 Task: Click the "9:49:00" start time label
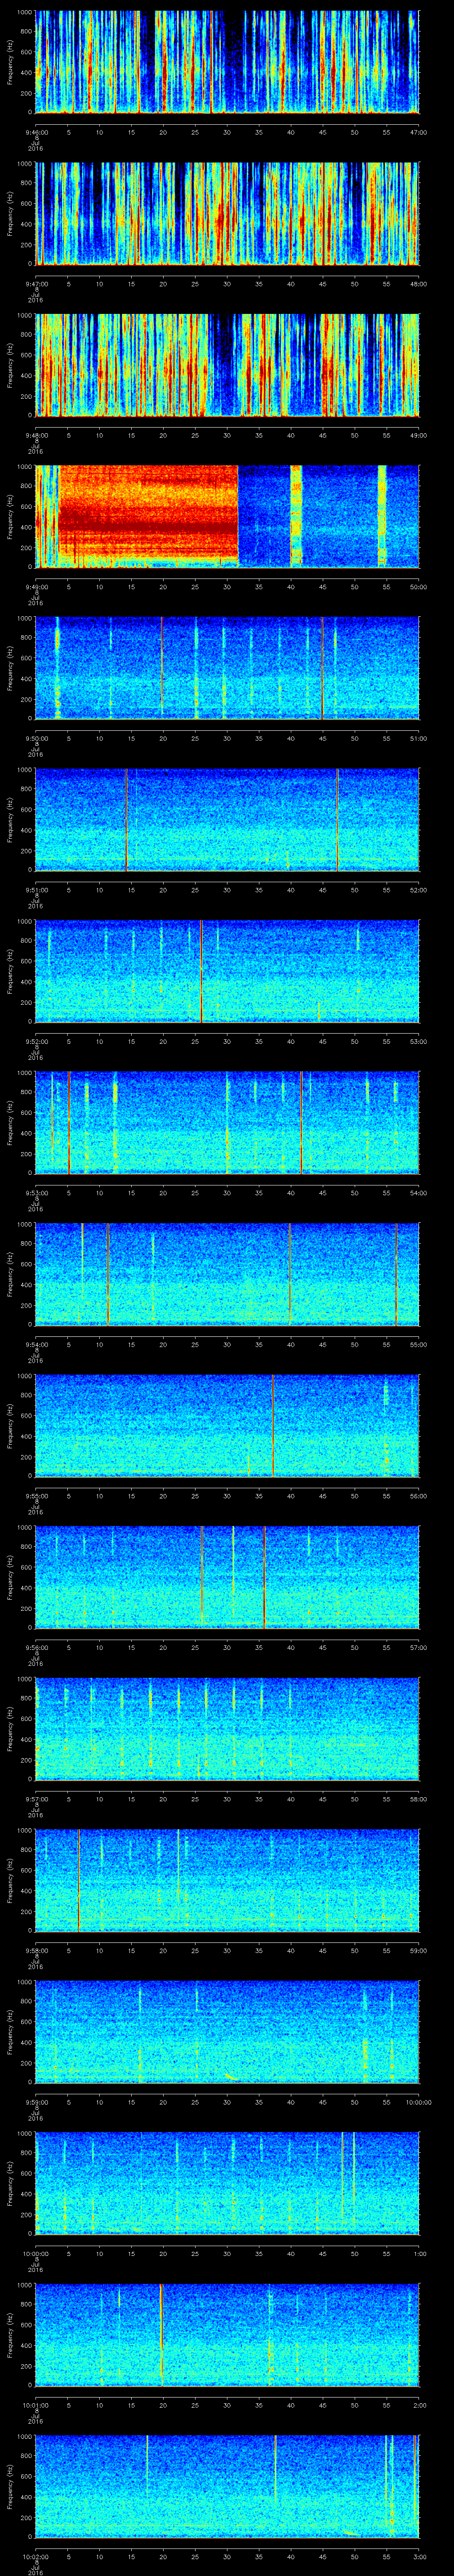click(x=37, y=586)
